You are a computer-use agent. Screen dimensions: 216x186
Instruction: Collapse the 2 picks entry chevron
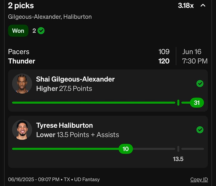point(203,6)
